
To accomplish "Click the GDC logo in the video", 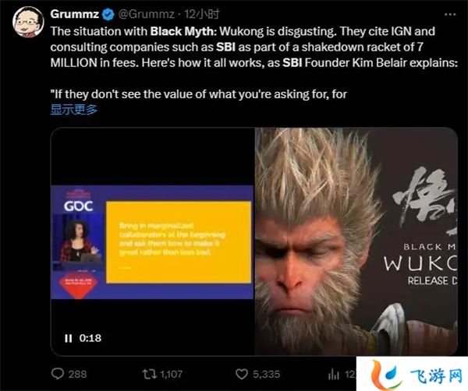I will (x=79, y=206).
